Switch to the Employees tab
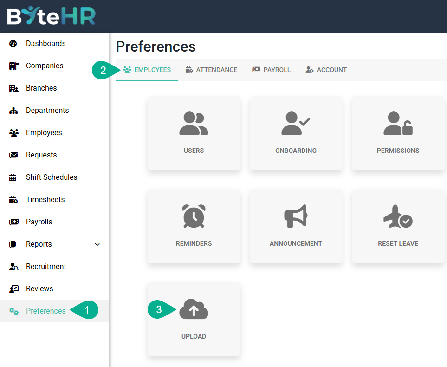This screenshot has width=447, height=367. (147, 70)
